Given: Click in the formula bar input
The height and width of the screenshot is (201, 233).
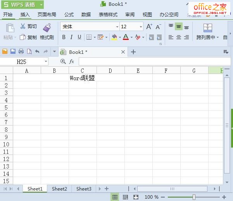Looking at the screenshot, I should coord(155,62).
